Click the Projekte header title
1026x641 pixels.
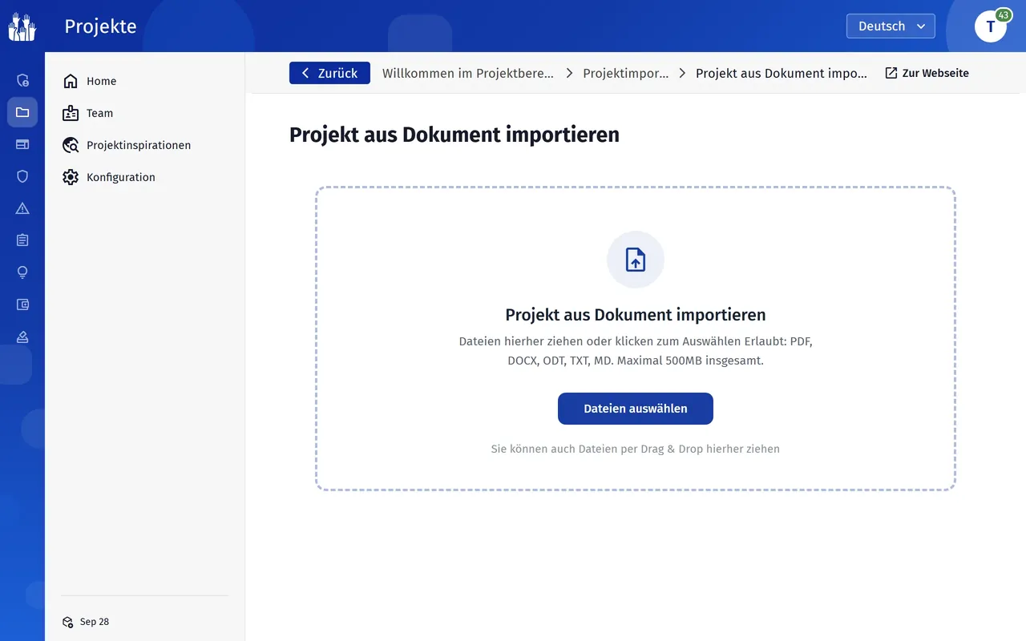tap(101, 26)
